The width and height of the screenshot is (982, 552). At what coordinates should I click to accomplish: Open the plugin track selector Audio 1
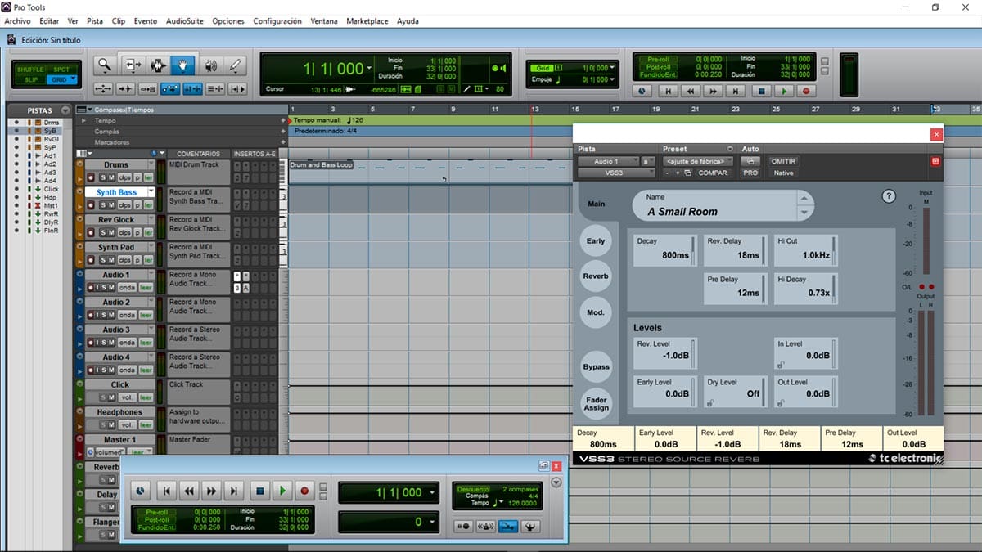click(606, 161)
